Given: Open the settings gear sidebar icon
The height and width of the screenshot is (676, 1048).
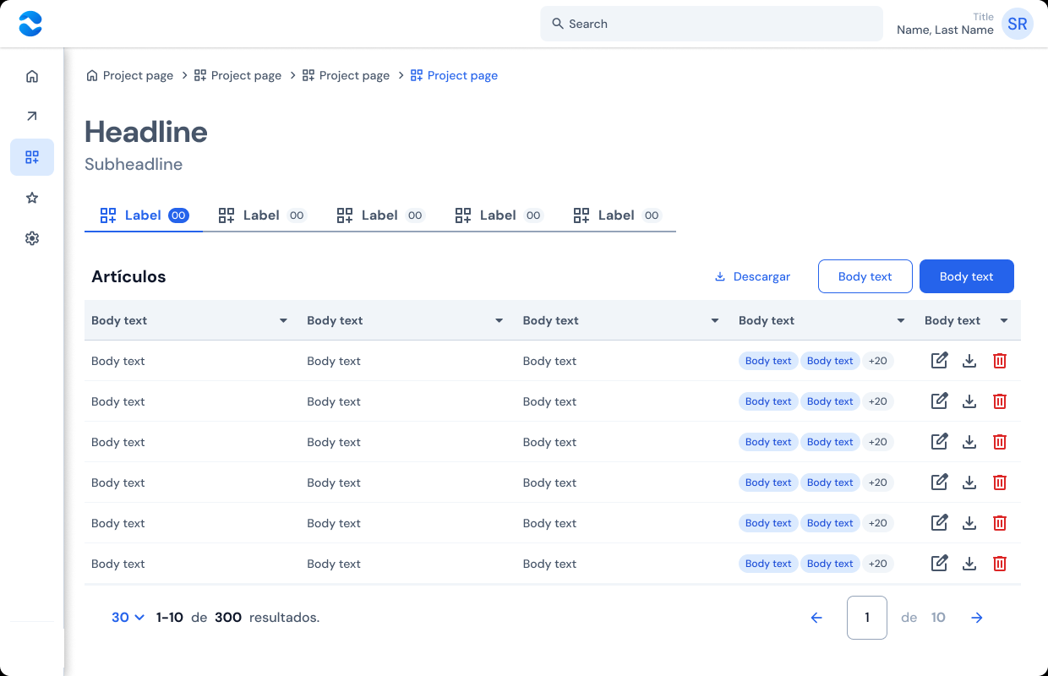Looking at the screenshot, I should pyautogui.click(x=32, y=238).
